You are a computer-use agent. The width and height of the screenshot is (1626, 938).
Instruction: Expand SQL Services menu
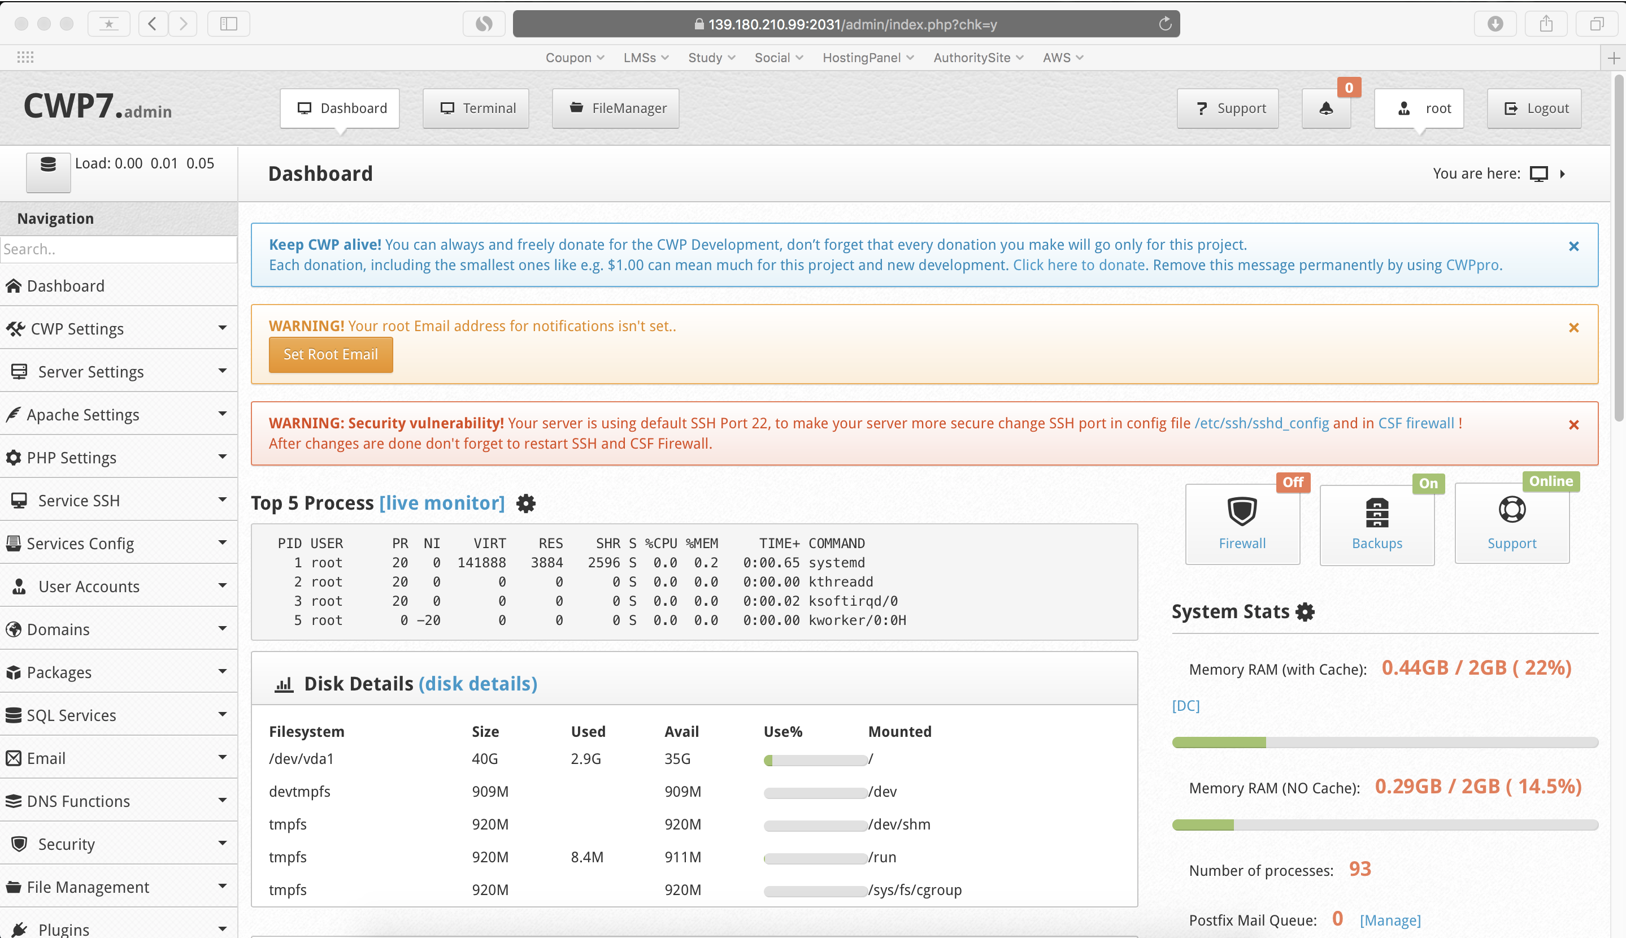119,715
